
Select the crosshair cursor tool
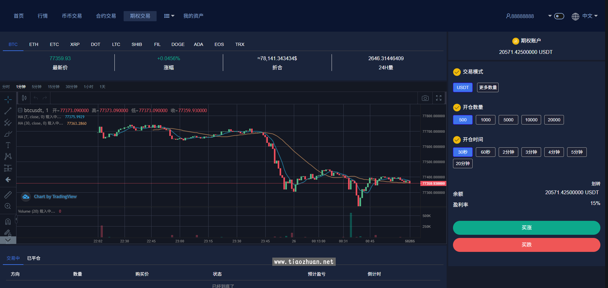pos(8,99)
